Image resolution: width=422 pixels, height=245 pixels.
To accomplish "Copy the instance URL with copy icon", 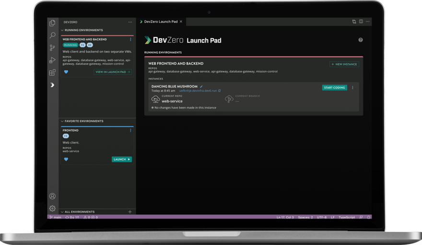I will coord(220,90).
